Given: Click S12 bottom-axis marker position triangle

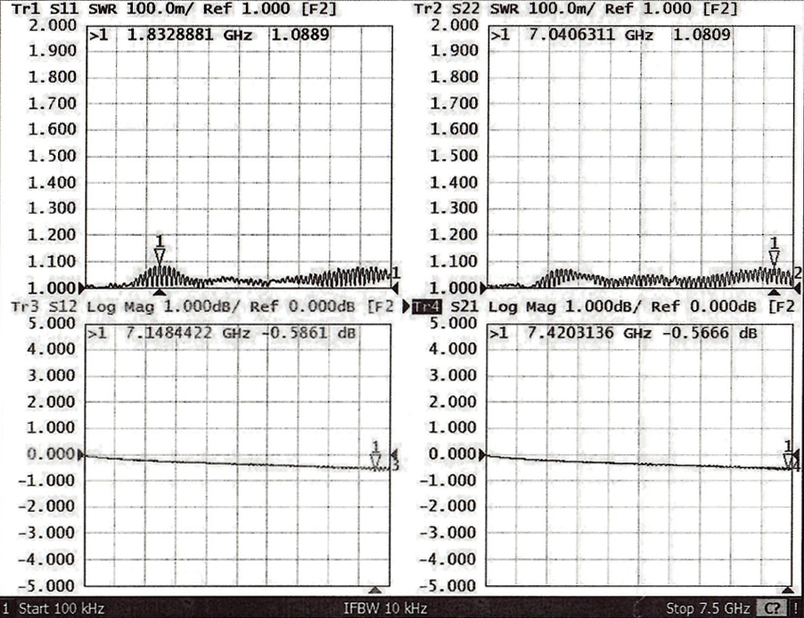Looking at the screenshot, I should click(x=375, y=590).
